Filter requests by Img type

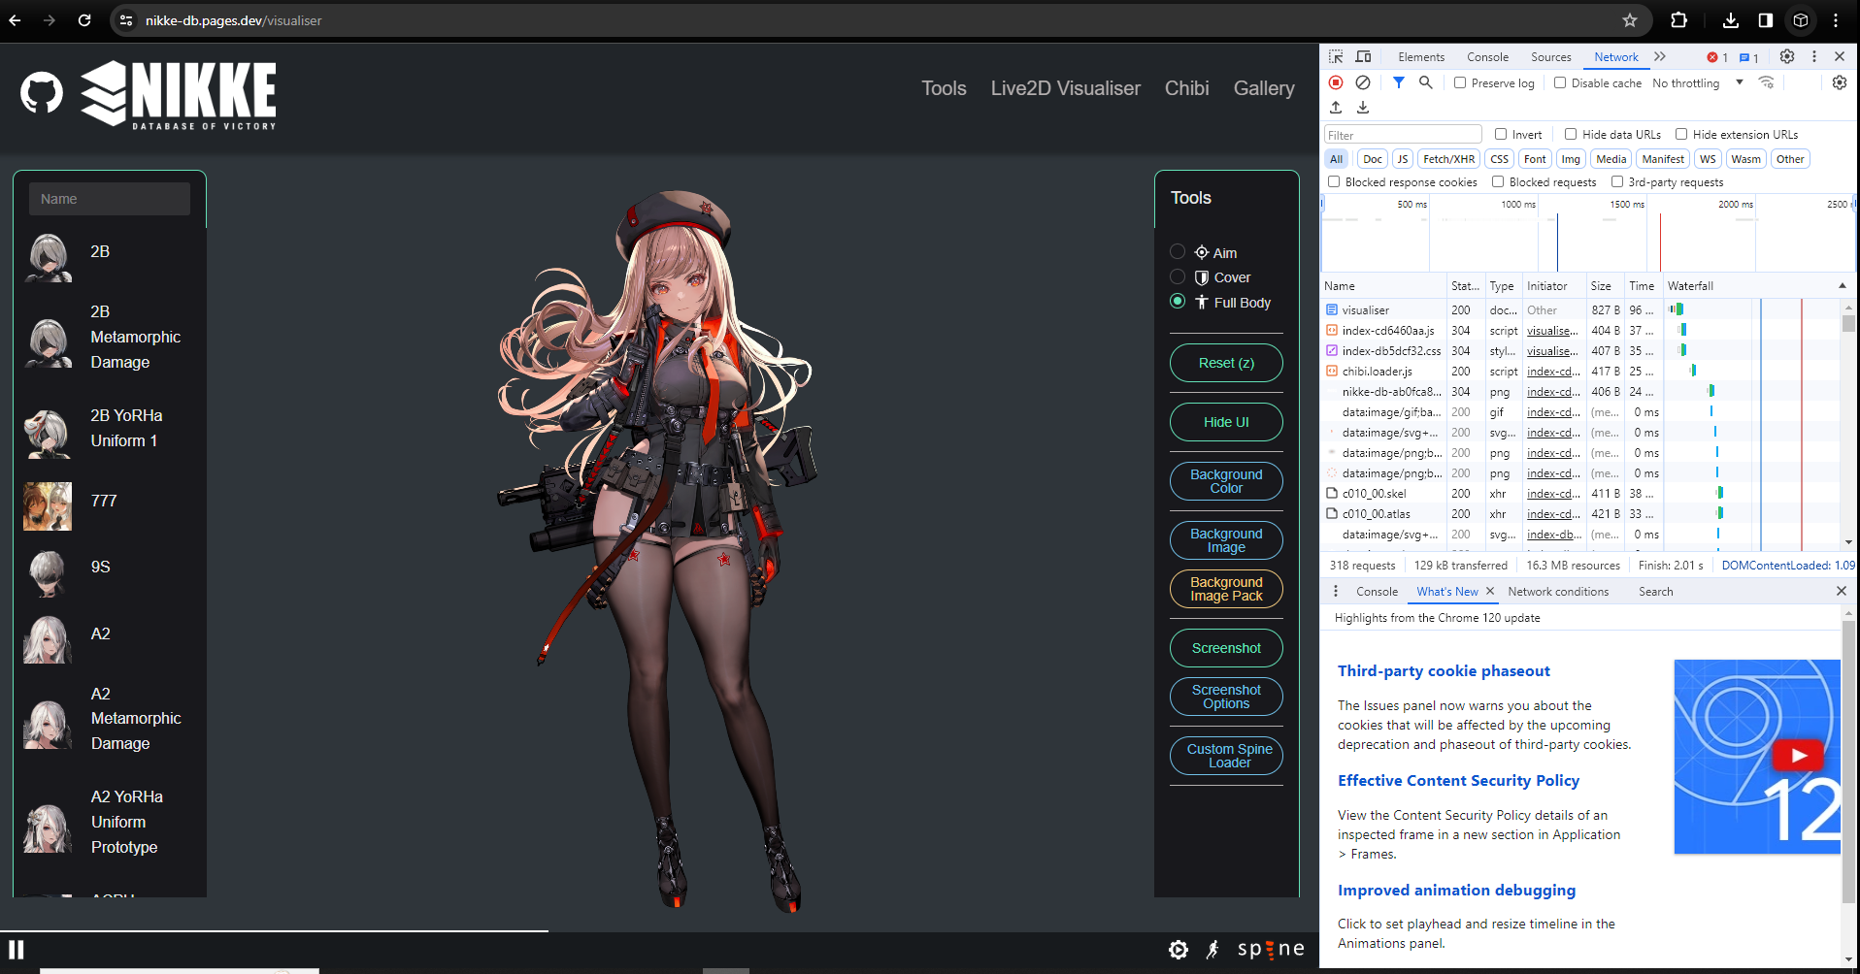click(1571, 159)
